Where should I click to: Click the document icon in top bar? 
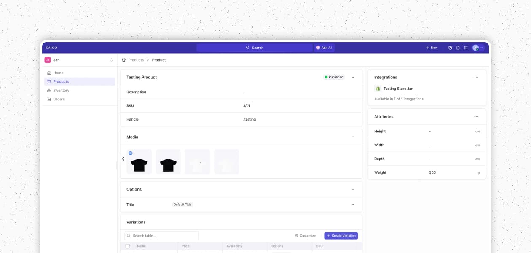(458, 48)
